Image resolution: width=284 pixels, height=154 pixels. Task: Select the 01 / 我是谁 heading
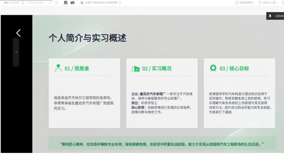77,69
